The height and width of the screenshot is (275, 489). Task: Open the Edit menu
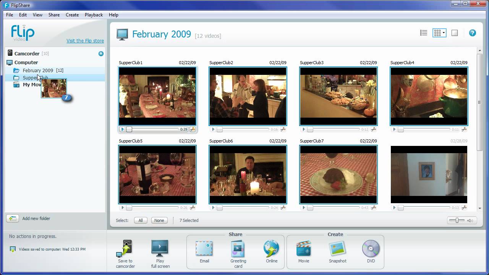(x=23, y=15)
